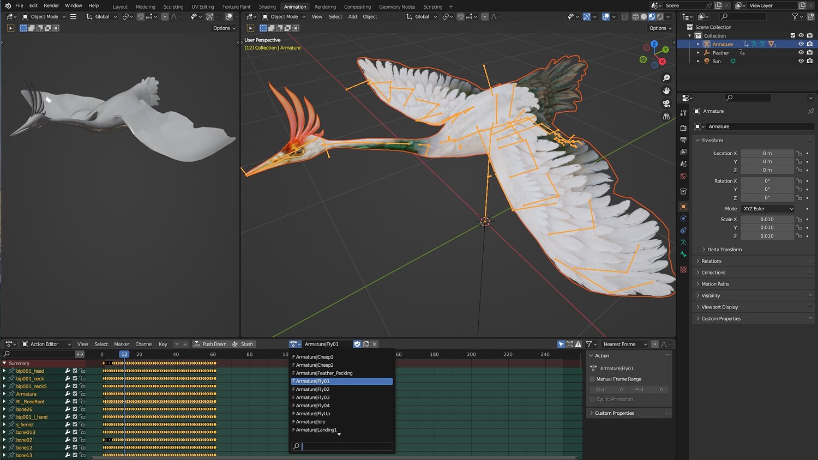Screen dimensions: 818x460
Task: Click the zoom magnifier icon in viewport
Action: tap(666, 78)
